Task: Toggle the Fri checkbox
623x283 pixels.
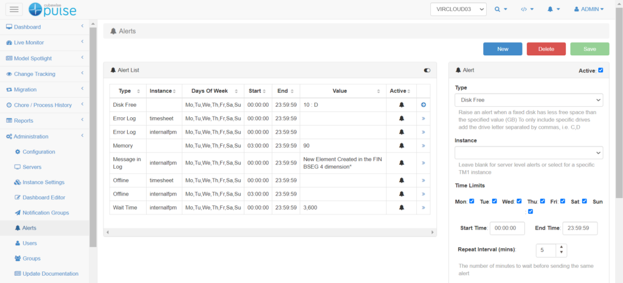Action: tap(563, 201)
